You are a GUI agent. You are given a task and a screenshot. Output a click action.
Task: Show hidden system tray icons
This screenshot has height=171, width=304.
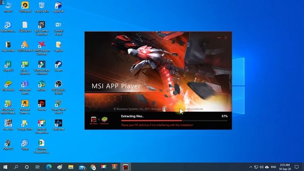[251, 167]
